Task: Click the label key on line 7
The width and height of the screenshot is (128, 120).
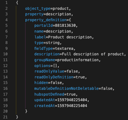Action: tap(40, 37)
